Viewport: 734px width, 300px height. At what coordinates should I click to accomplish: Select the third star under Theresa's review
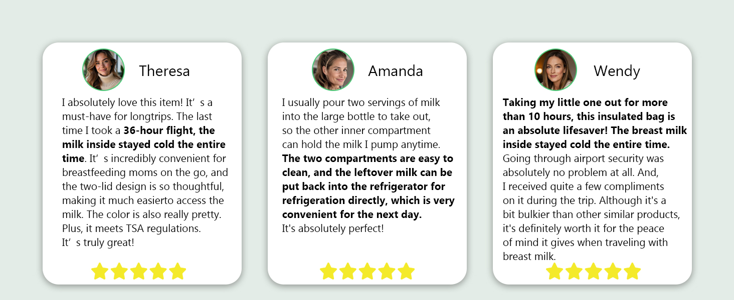138,271
